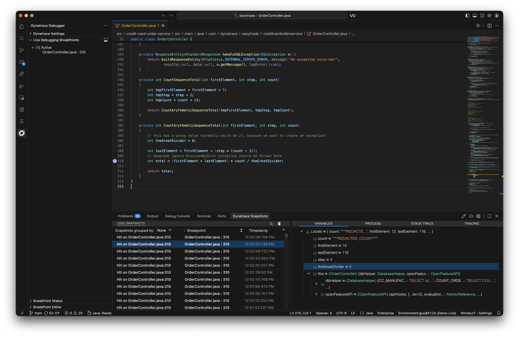Toggle the breakpoint on line 310
This screenshot has width=519, height=337.
[115, 161]
